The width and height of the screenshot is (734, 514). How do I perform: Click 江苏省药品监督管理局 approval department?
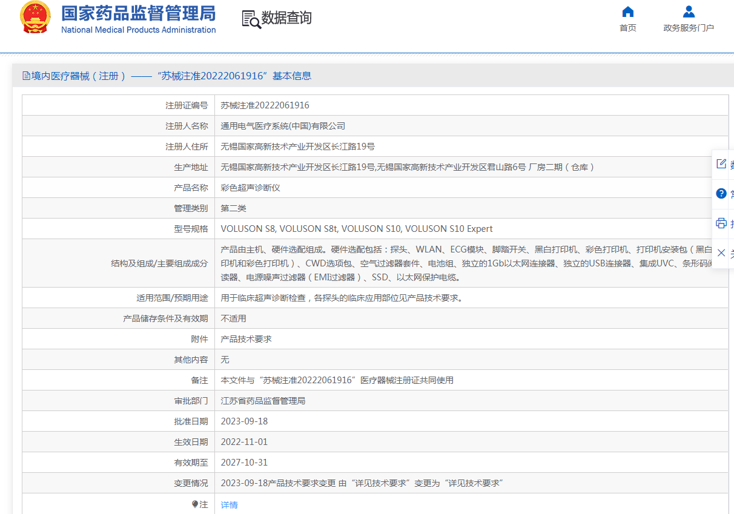(x=263, y=401)
